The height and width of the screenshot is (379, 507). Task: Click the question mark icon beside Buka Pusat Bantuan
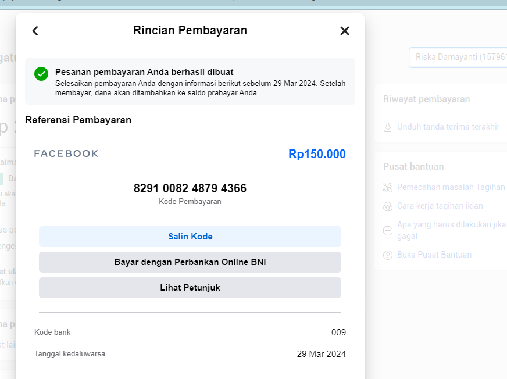(388, 255)
